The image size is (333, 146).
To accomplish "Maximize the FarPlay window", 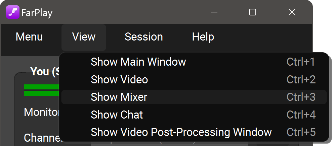I will click(x=253, y=12).
